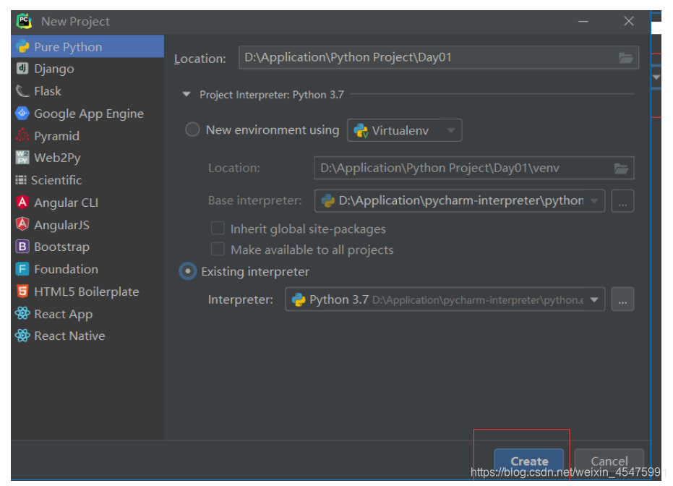Viewport: 673px width, 486px height.
Task: Click the AngularJS shield icon
Action: coord(22,224)
